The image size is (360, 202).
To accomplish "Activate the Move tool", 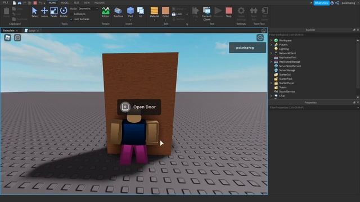I will coord(44,12).
